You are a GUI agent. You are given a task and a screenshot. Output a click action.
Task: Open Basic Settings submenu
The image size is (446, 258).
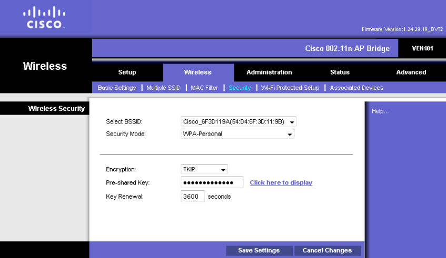(x=117, y=88)
